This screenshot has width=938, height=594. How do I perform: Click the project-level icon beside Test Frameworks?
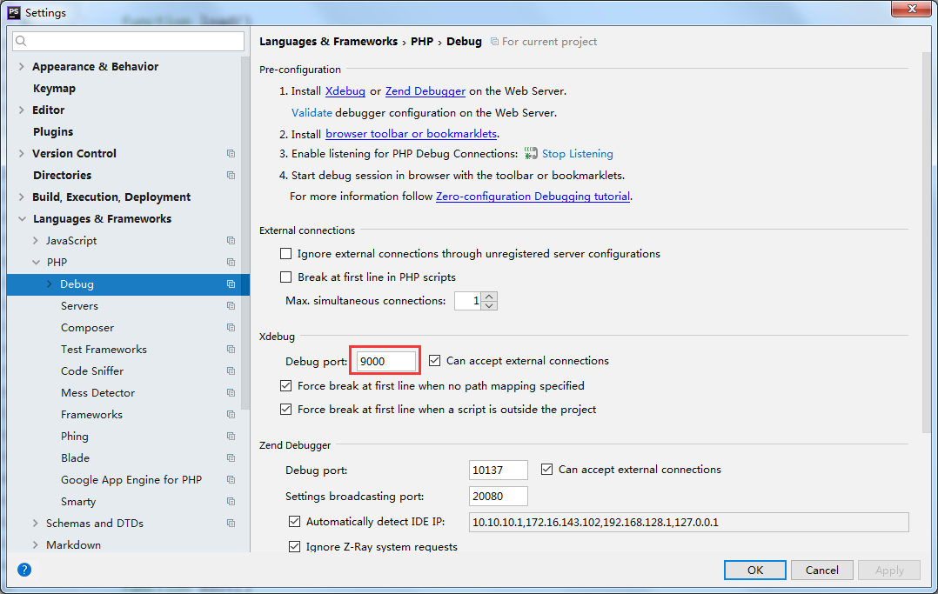(x=231, y=350)
